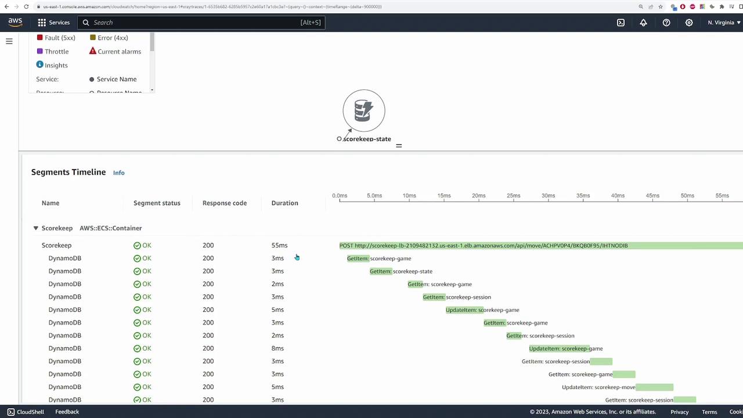Click the CloudShell icon in the footer

point(10,412)
